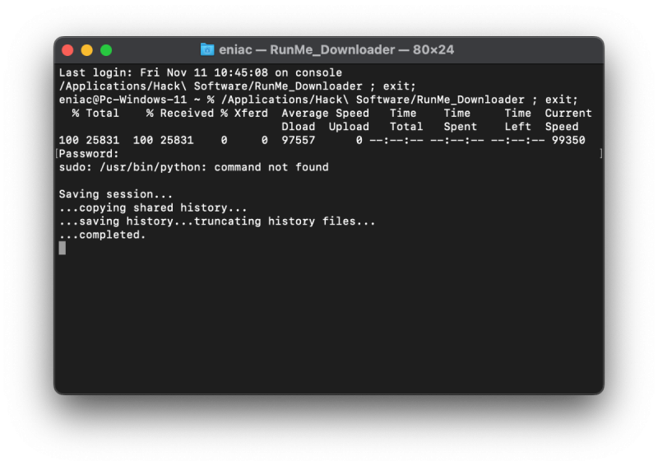Viewport: 658px width, 466px height.
Task: Click the 'Upload' sub-header
Action: click(349, 127)
